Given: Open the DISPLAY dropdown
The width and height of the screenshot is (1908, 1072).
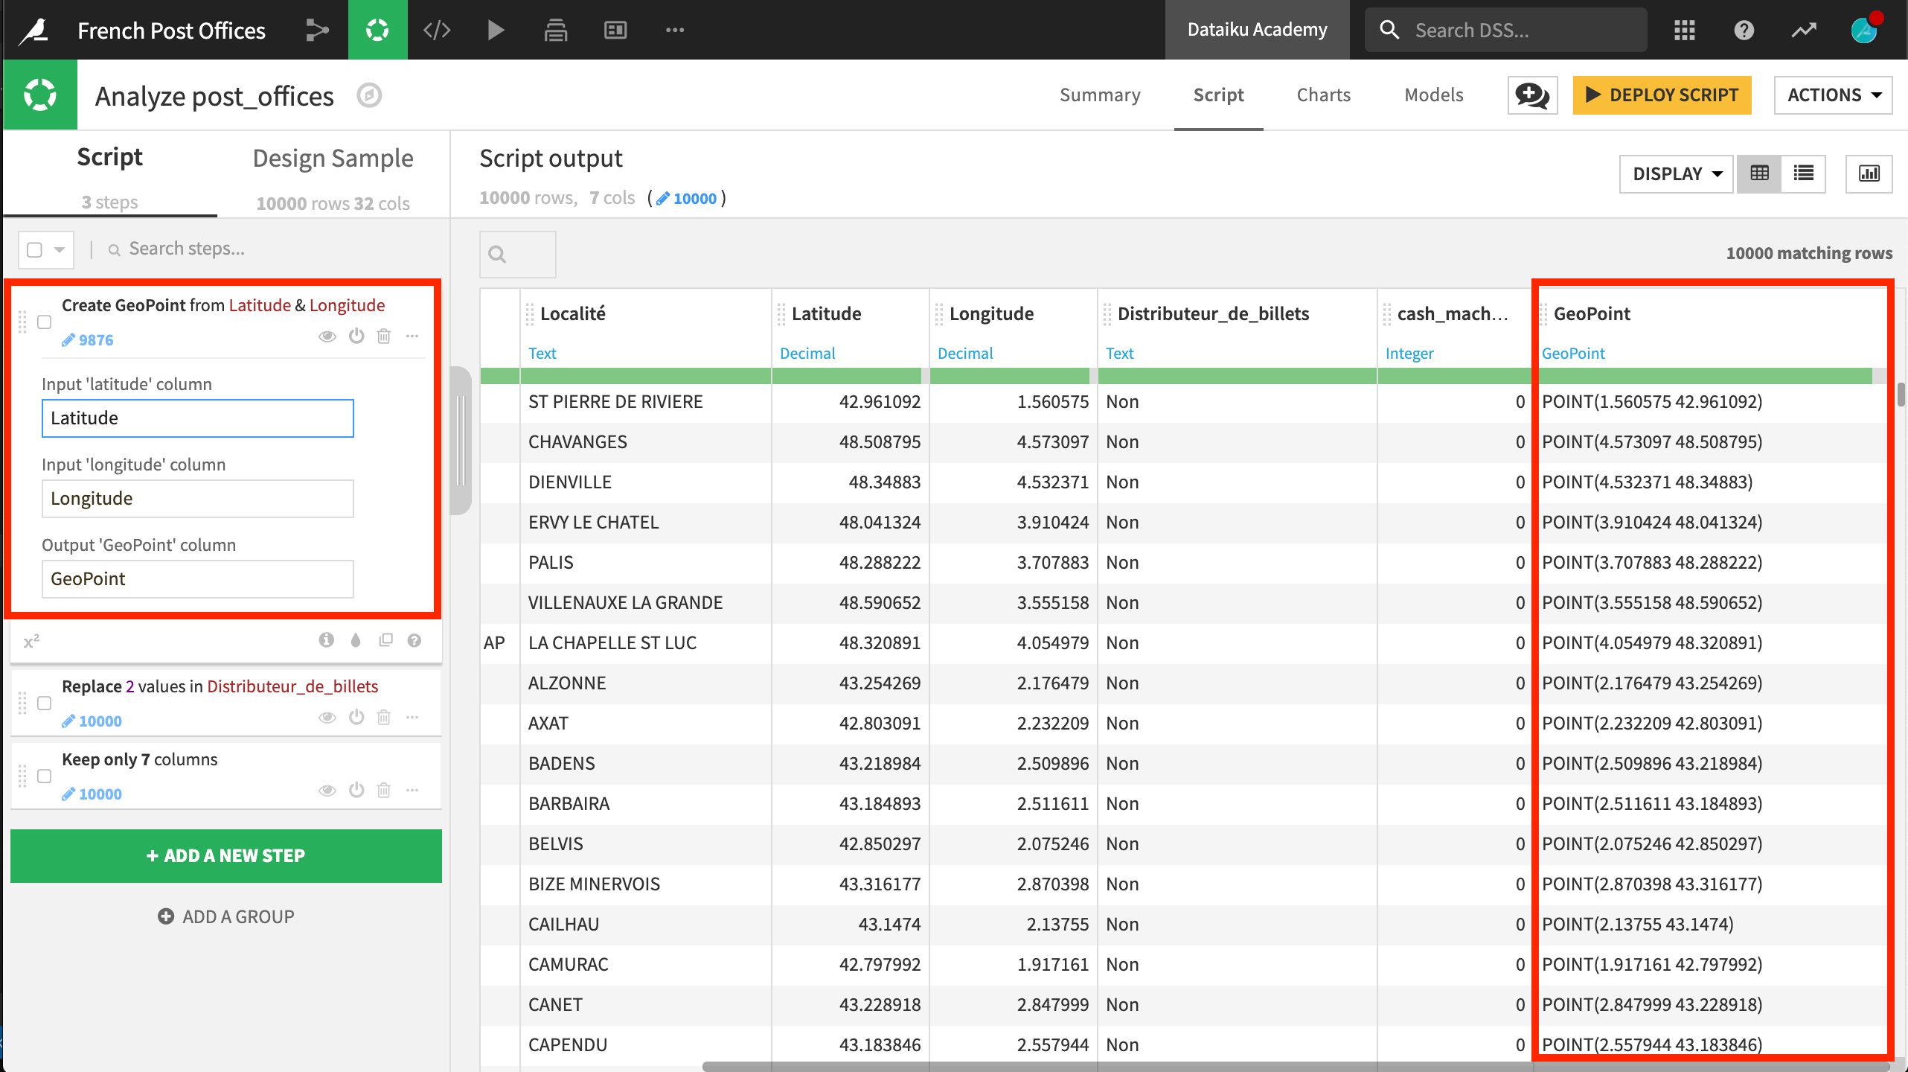Looking at the screenshot, I should [x=1677, y=173].
